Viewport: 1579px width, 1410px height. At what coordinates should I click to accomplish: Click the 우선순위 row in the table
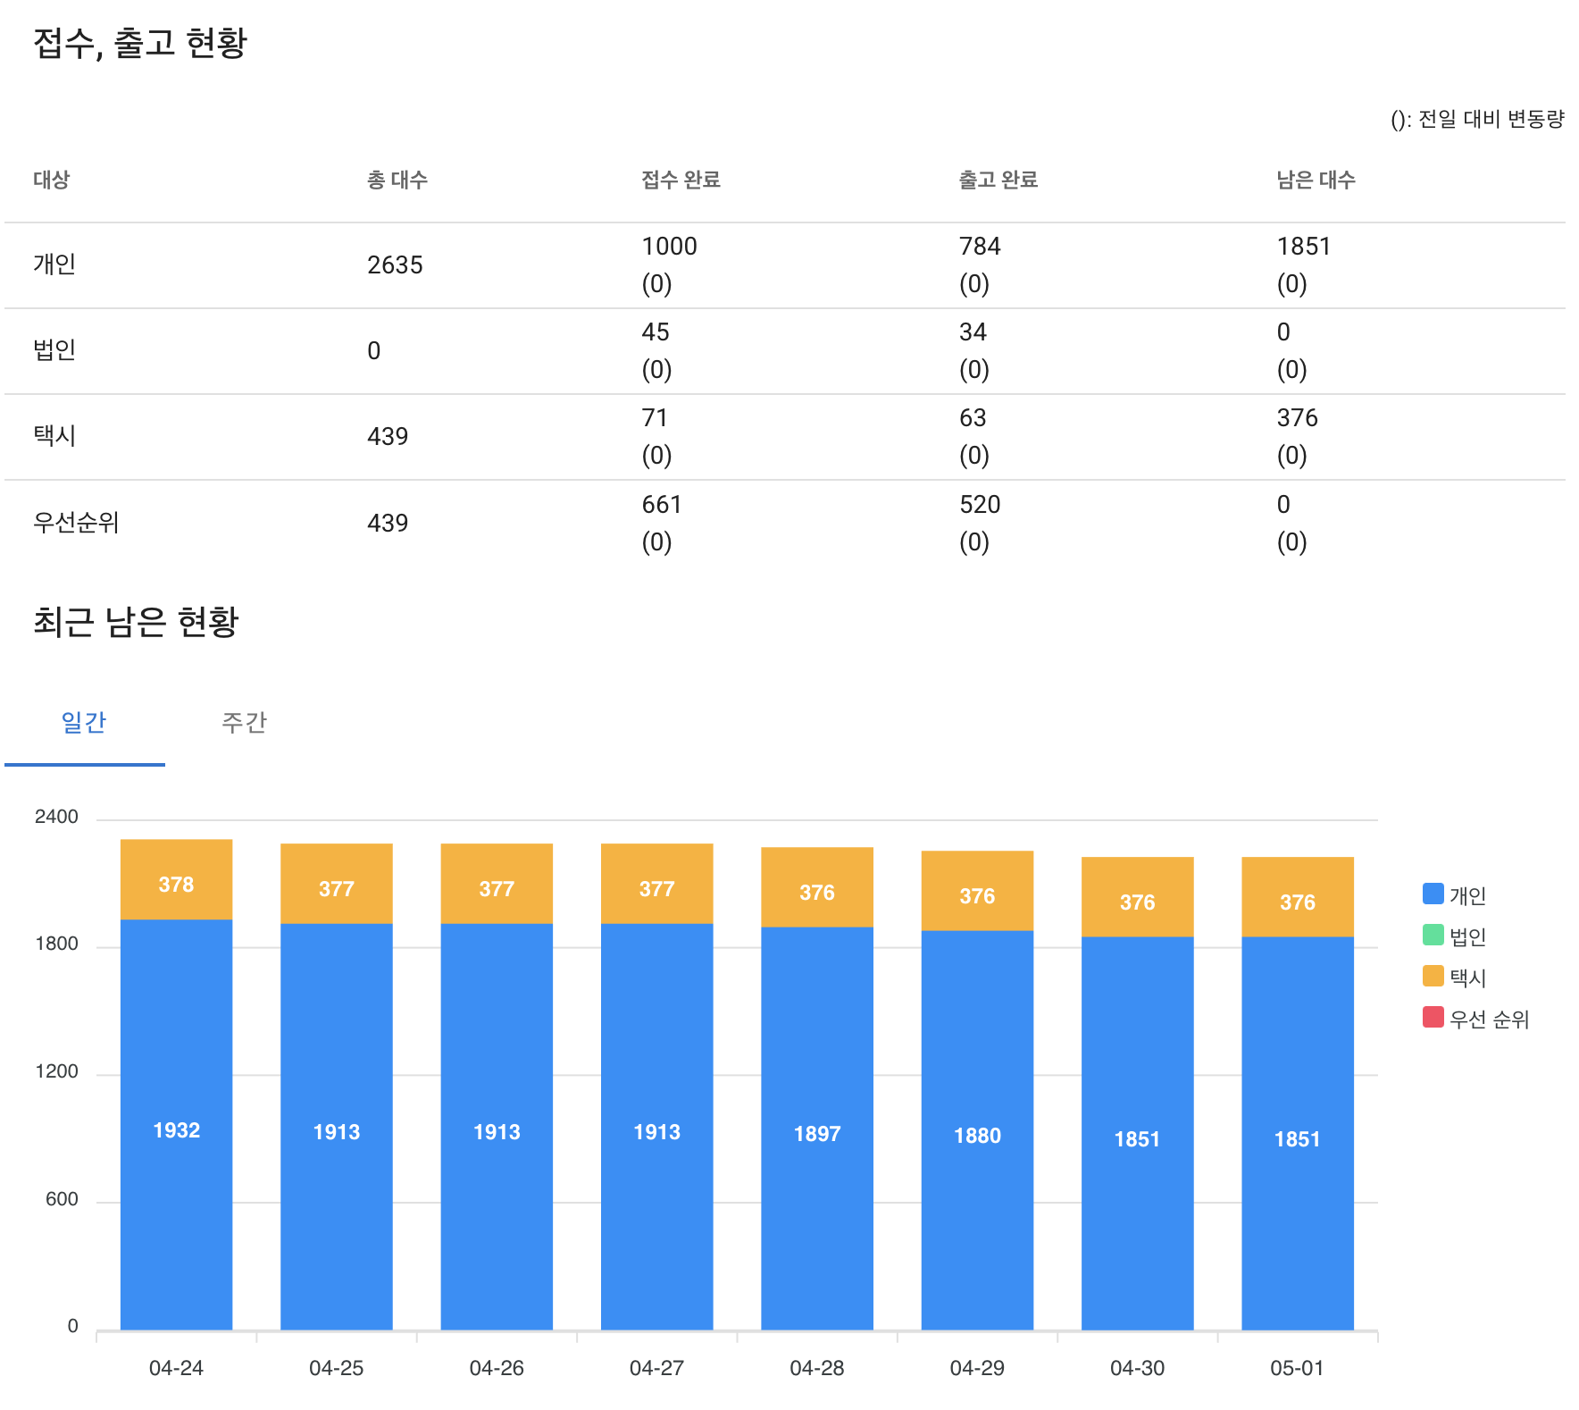click(77, 523)
